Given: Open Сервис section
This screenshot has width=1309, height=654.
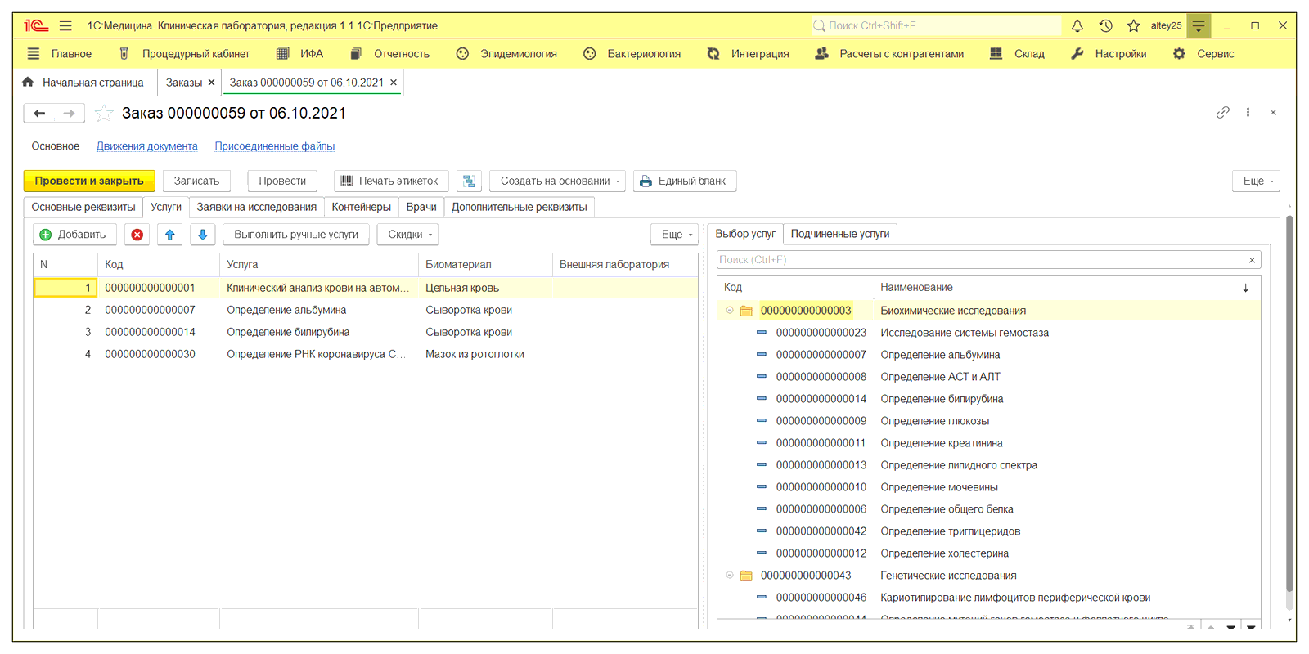Looking at the screenshot, I should (x=1203, y=53).
